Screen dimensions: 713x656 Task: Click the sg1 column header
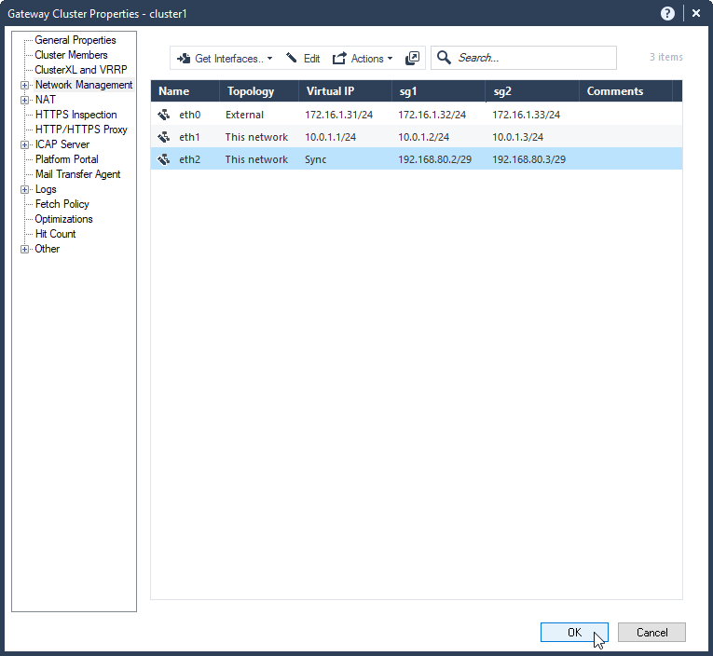pyautogui.click(x=439, y=91)
